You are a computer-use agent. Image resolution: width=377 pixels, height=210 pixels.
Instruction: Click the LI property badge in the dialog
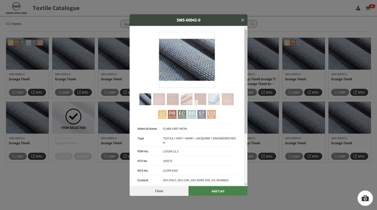click(162, 114)
